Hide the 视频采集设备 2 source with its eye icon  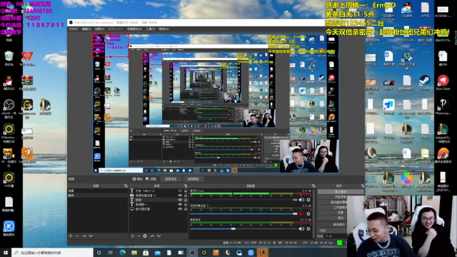click(x=180, y=195)
